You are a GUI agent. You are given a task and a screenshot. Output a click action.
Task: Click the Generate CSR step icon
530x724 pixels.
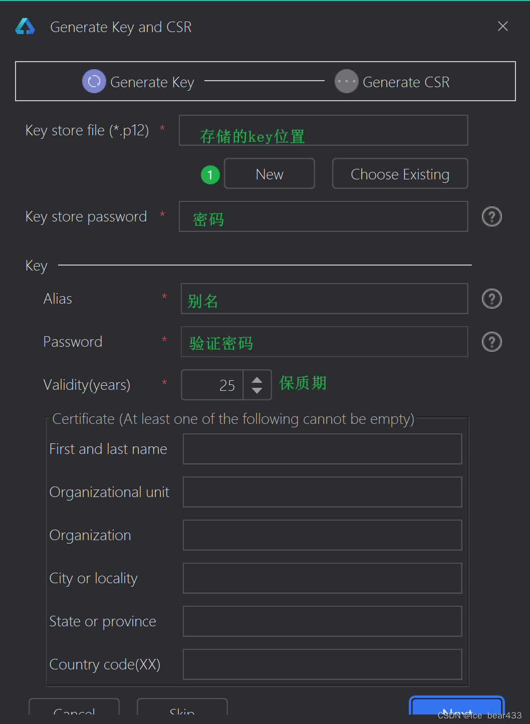pos(346,81)
